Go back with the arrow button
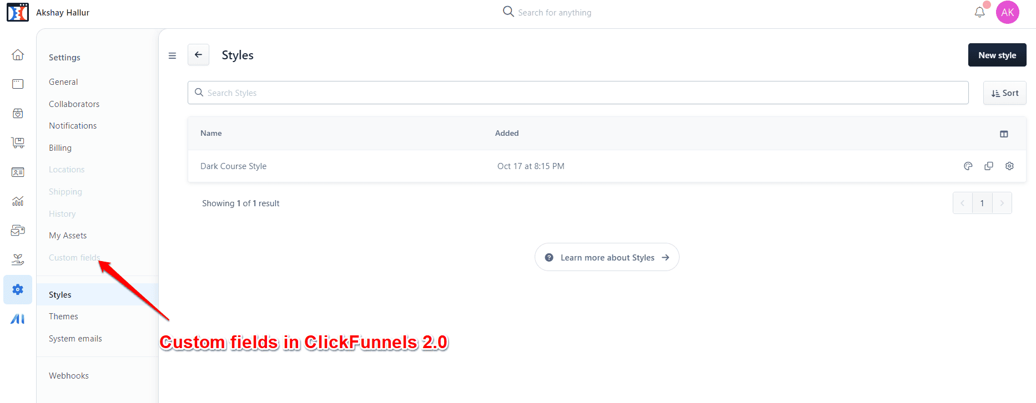This screenshot has width=1036, height=403. point(198,55)
